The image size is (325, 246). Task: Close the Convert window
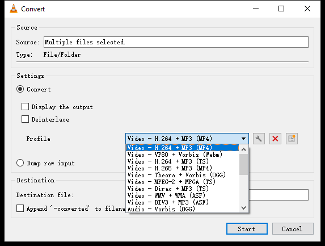pyautogui.click(x=307, y=9)
